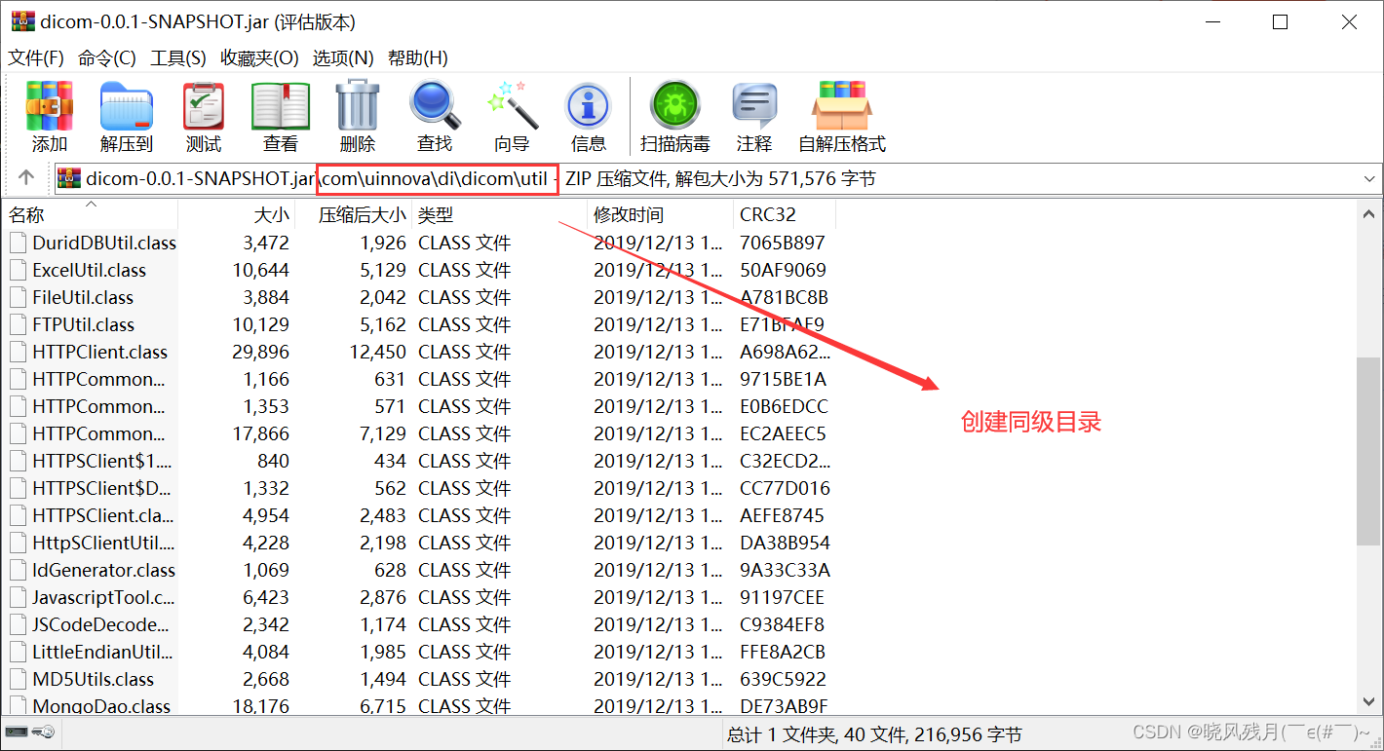Open the 工具(T) menu

click(177, 57)
